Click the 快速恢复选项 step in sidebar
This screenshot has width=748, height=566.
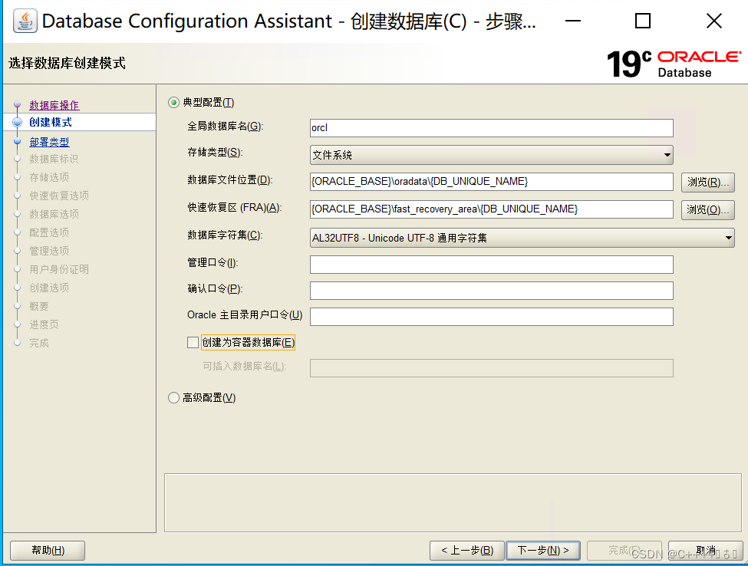click(59, 196)
